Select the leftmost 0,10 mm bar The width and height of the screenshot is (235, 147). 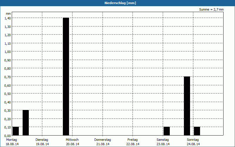[x=16, y=131]
